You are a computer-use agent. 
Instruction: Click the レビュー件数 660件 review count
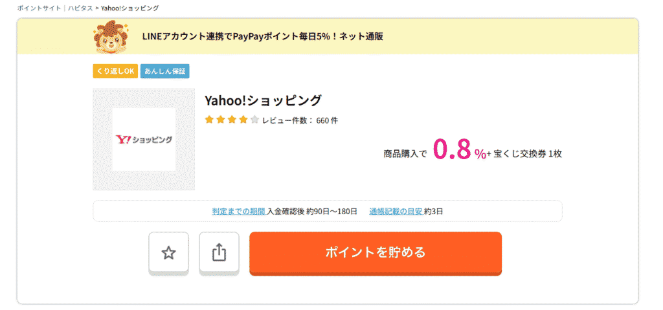[x=300, y=120]
